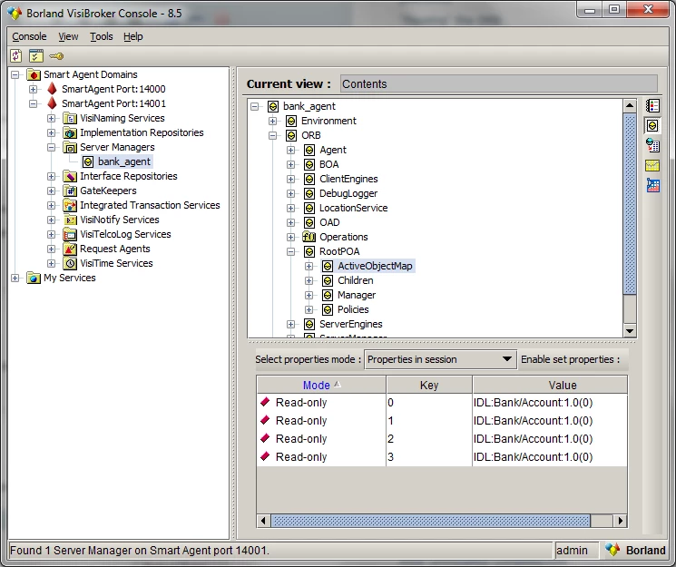Open the Tools menu
Image resolution: width=676 pixels, height=567 pixels.
[x=102, y=36]
